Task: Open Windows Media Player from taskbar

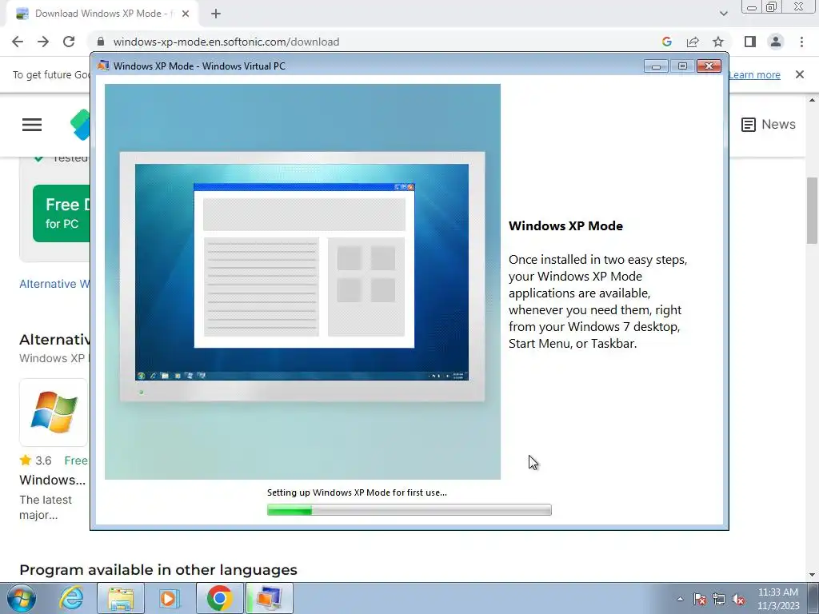Action: point(168,598)
